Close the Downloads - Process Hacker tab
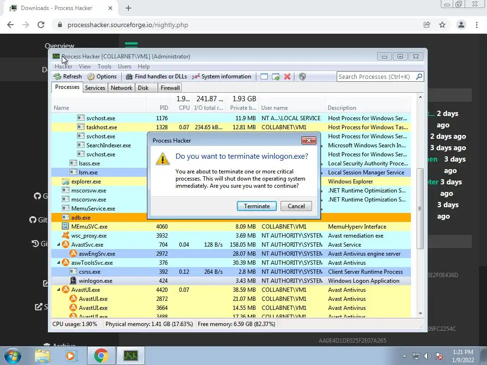The height and width of the screenshot is (365, 487). coord(110,8)
